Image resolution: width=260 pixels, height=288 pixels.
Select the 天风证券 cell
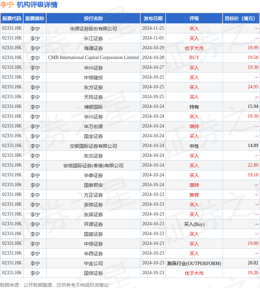(93, 97)
